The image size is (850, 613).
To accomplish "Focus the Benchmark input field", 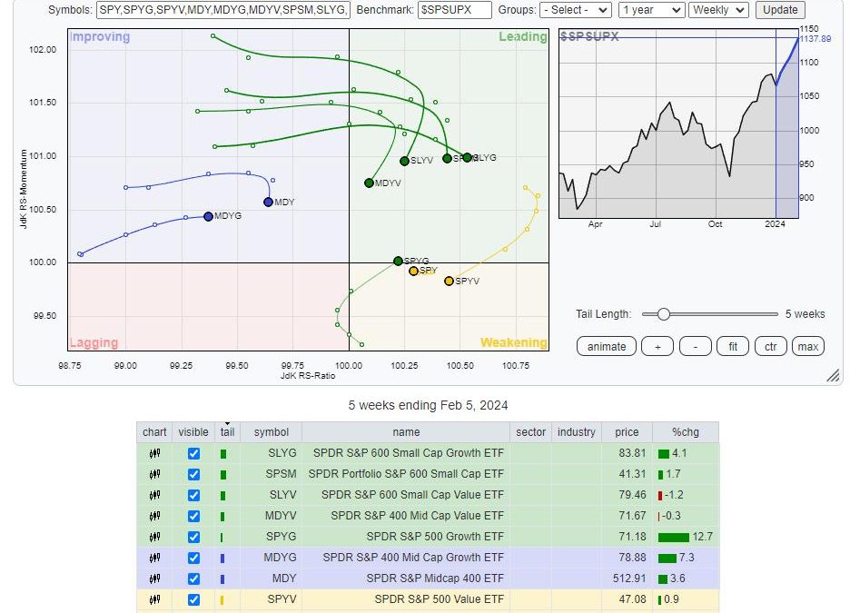I will 454,10.
